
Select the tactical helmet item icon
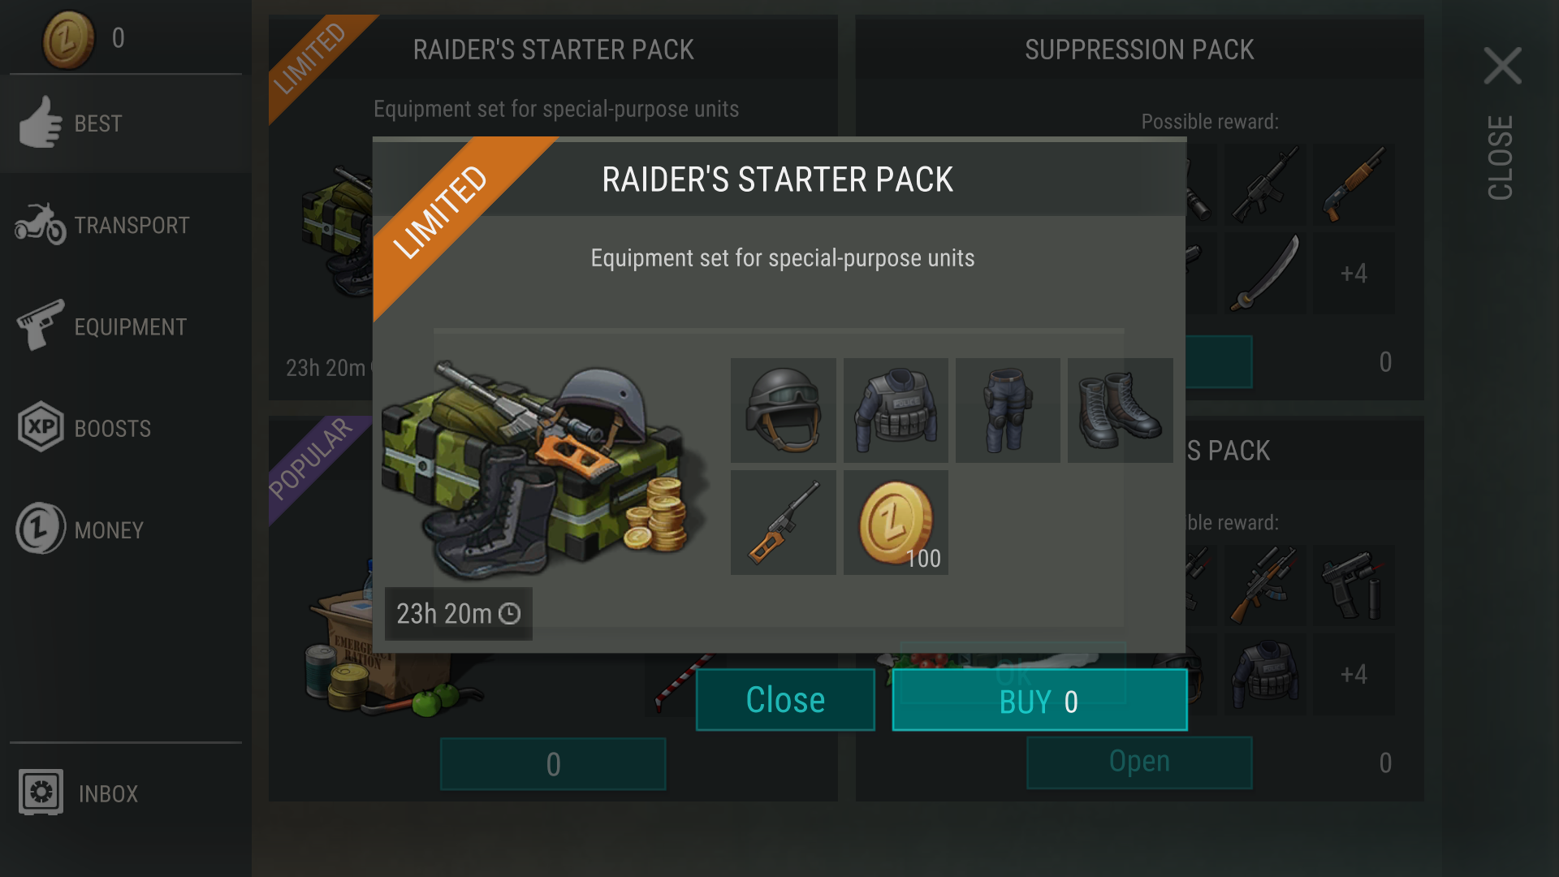pyautogui.click(x=783, y=410)
